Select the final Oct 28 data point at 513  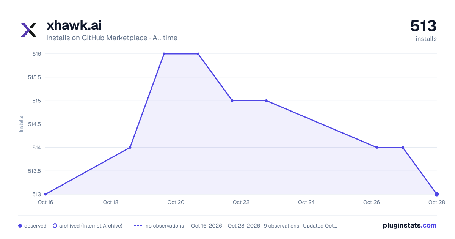click(437, 194)
